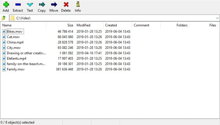220x125 pixels.
Task: Click Family.mov created date 2019-06-04 13:43
Action: click(x=118, y=69)
